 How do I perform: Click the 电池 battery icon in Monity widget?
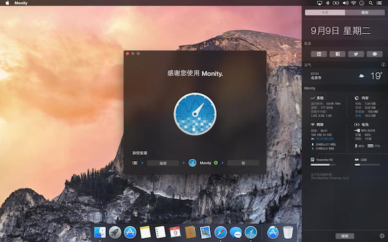(x=356, y=125)
